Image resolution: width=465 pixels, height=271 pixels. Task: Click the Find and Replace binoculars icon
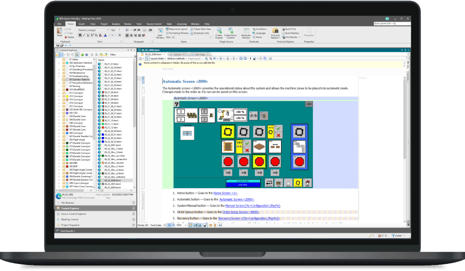[275, 32]
